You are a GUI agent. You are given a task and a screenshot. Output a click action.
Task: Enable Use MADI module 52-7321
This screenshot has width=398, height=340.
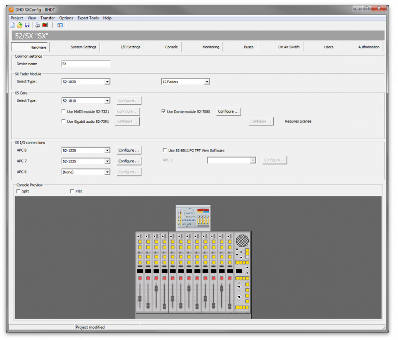[64, 111]
